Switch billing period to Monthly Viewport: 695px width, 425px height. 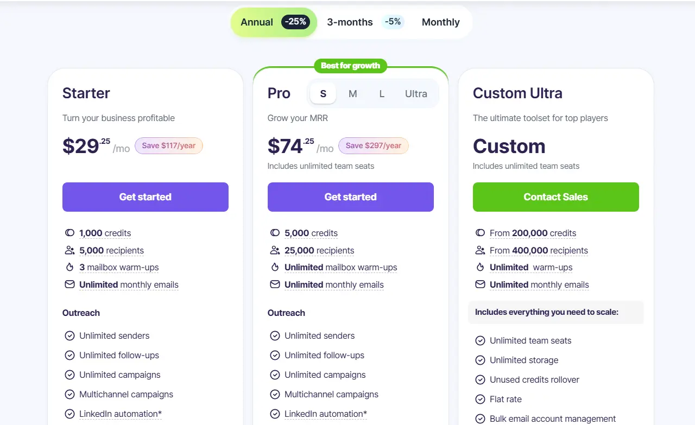(440, 22)
